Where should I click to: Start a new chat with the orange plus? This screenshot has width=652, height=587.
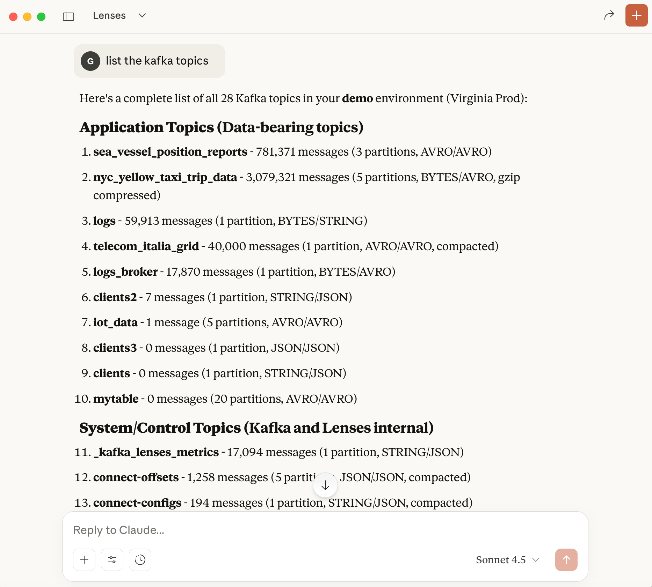[636, 15]
